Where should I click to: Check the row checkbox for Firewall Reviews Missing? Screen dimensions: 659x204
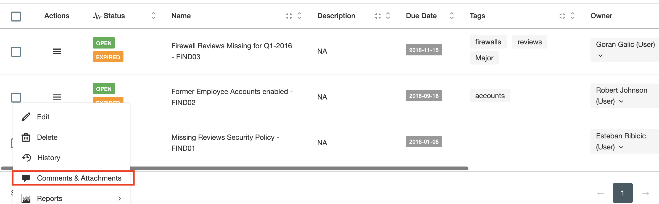tap(16, 51)
